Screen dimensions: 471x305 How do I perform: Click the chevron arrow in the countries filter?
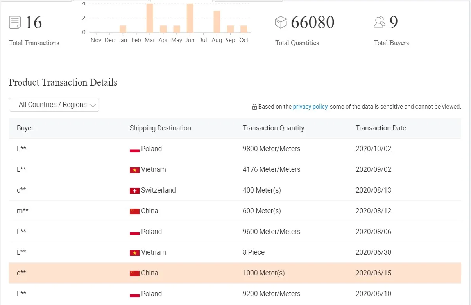[93, 105]
